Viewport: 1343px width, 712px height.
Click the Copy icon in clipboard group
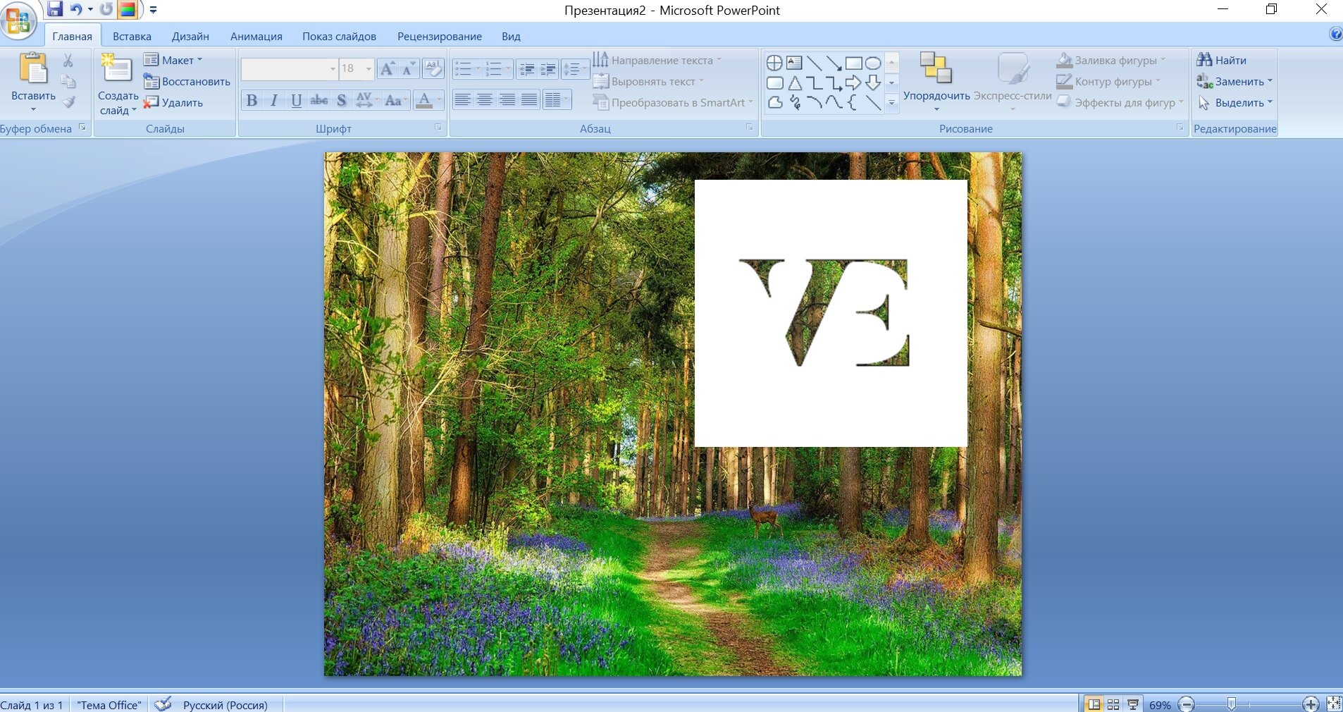[68, 81]
